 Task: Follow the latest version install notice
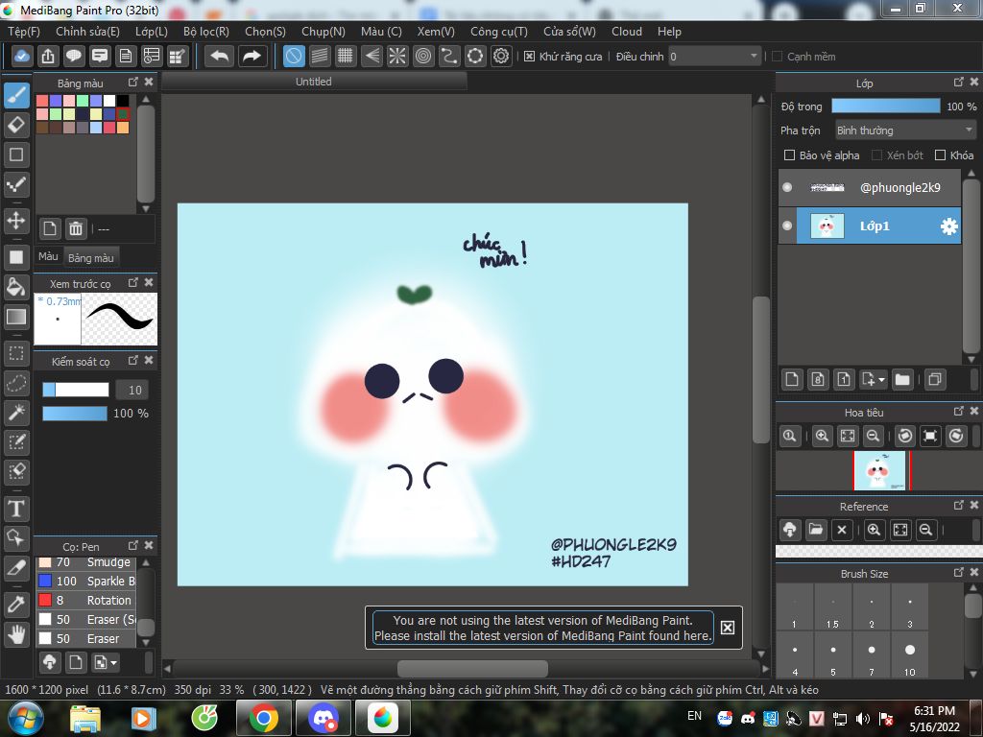pos(543,628)
